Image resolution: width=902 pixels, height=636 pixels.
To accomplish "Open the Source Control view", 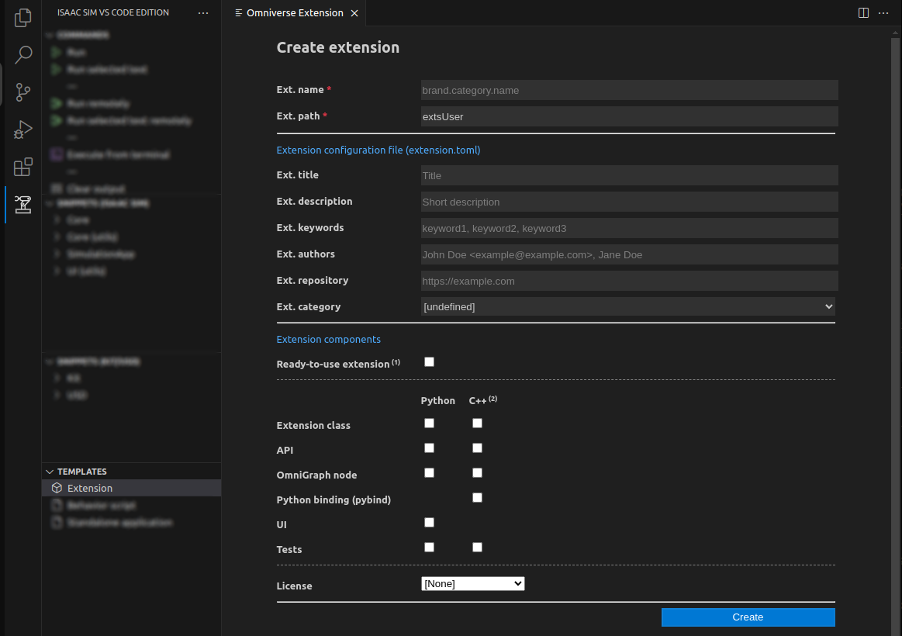I will 23,92.
